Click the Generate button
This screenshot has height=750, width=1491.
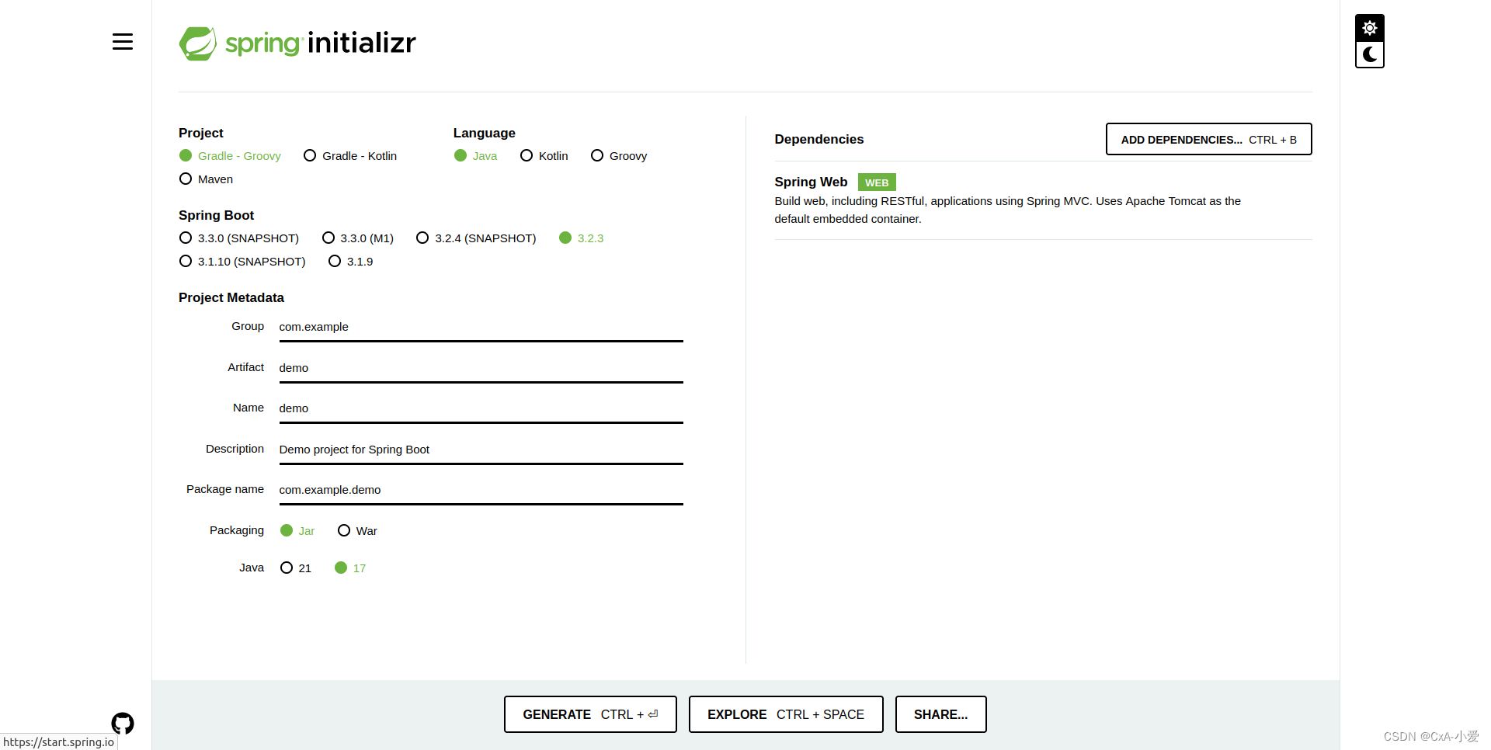590,714
